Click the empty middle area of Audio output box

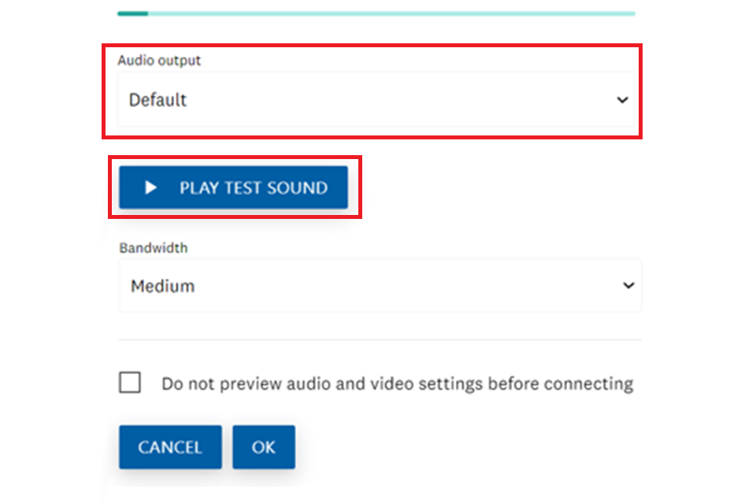[x=394, y=100]
